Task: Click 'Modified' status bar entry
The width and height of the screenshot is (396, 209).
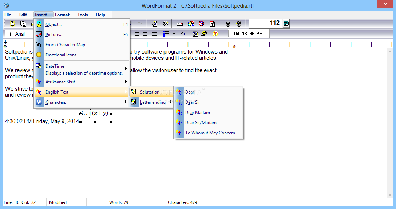Action: (x=58, y=202)
